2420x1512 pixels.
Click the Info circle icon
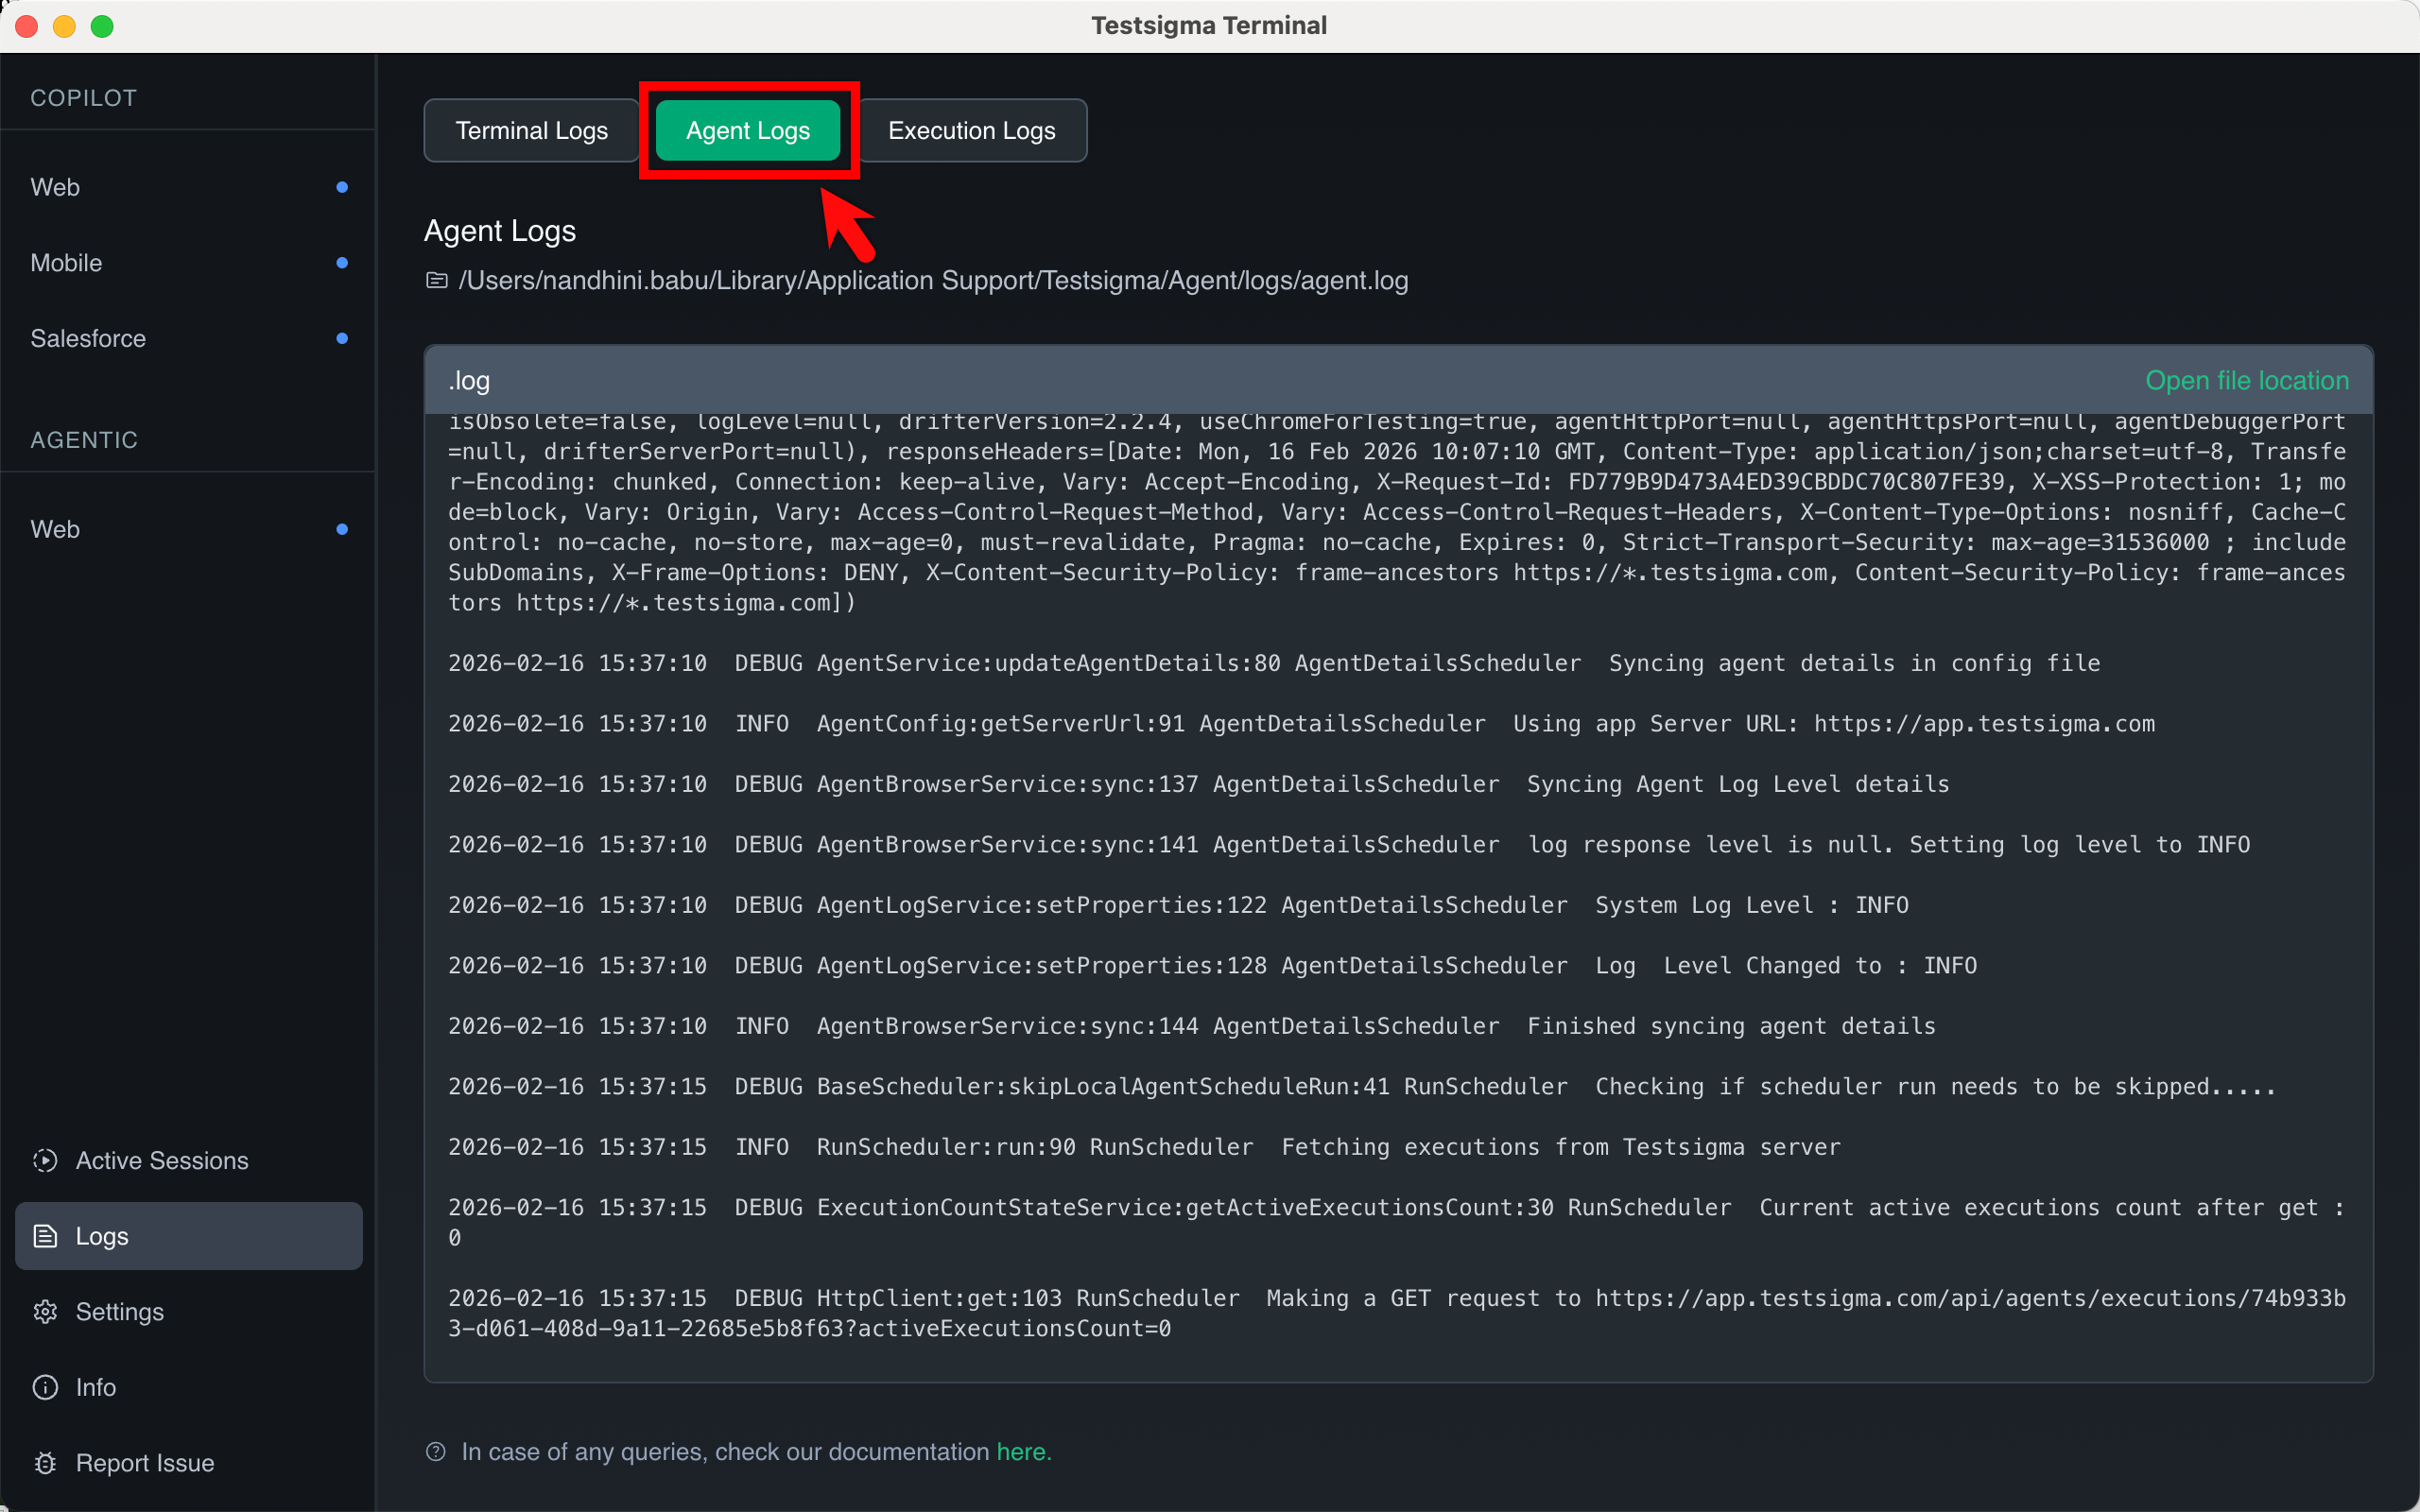45,1387
